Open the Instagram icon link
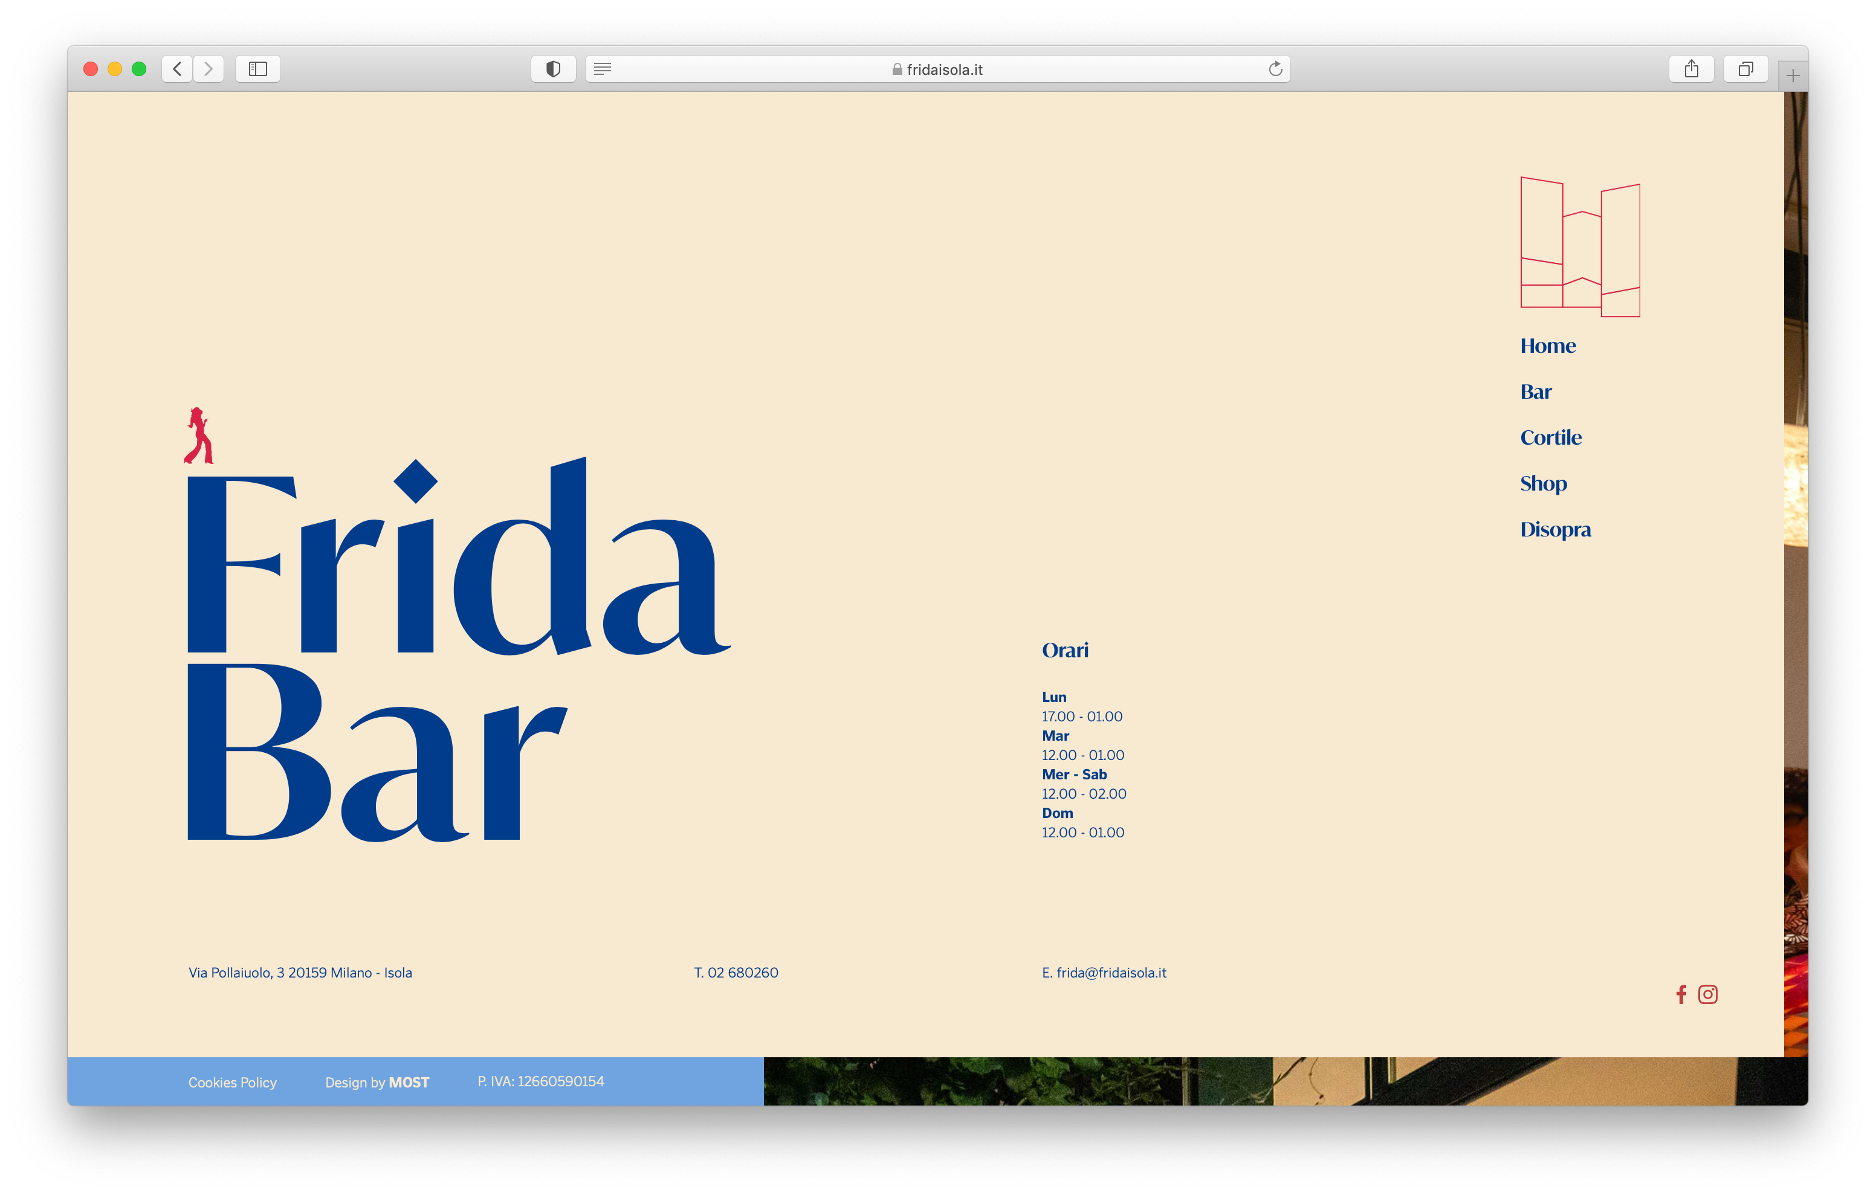The width and height of the screenshot is (1876, 1195). [x=1707, y=994]
